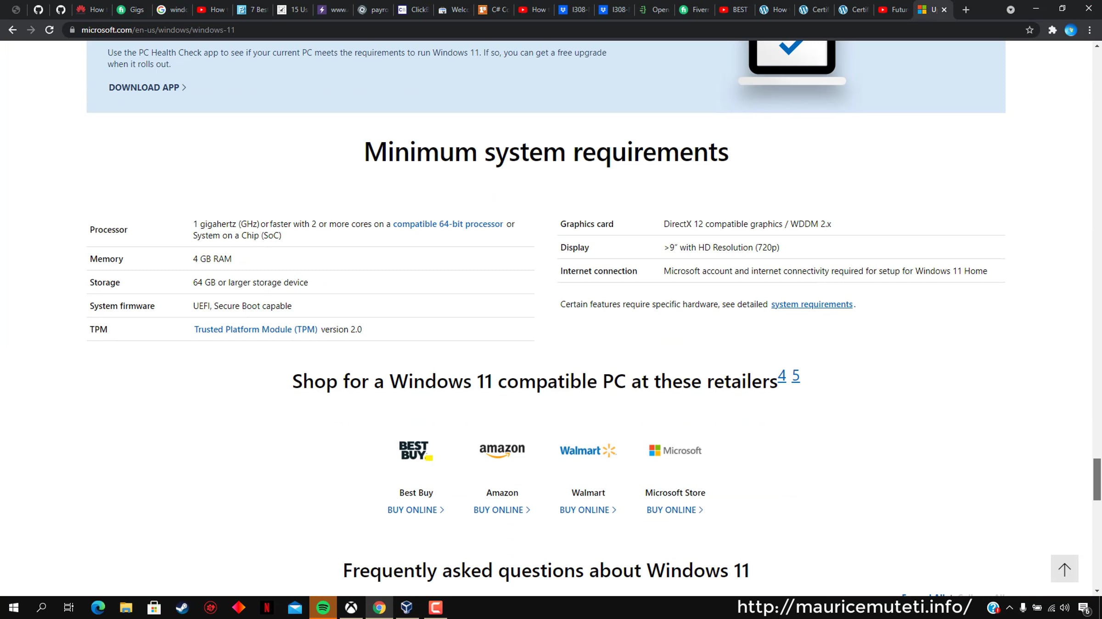Click Walmart BUY ONLINE link
This screenshot has height=619, width=1102.
click(x=588, y=510)
